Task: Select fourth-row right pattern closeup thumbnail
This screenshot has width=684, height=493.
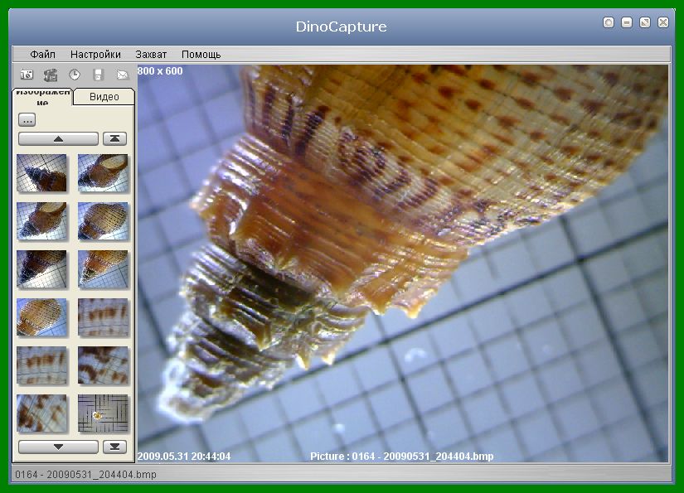Action: pyautogui.click(x=103, y=317)
